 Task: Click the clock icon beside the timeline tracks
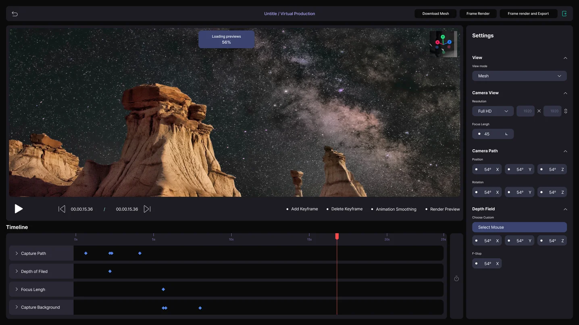pos(456,278)
